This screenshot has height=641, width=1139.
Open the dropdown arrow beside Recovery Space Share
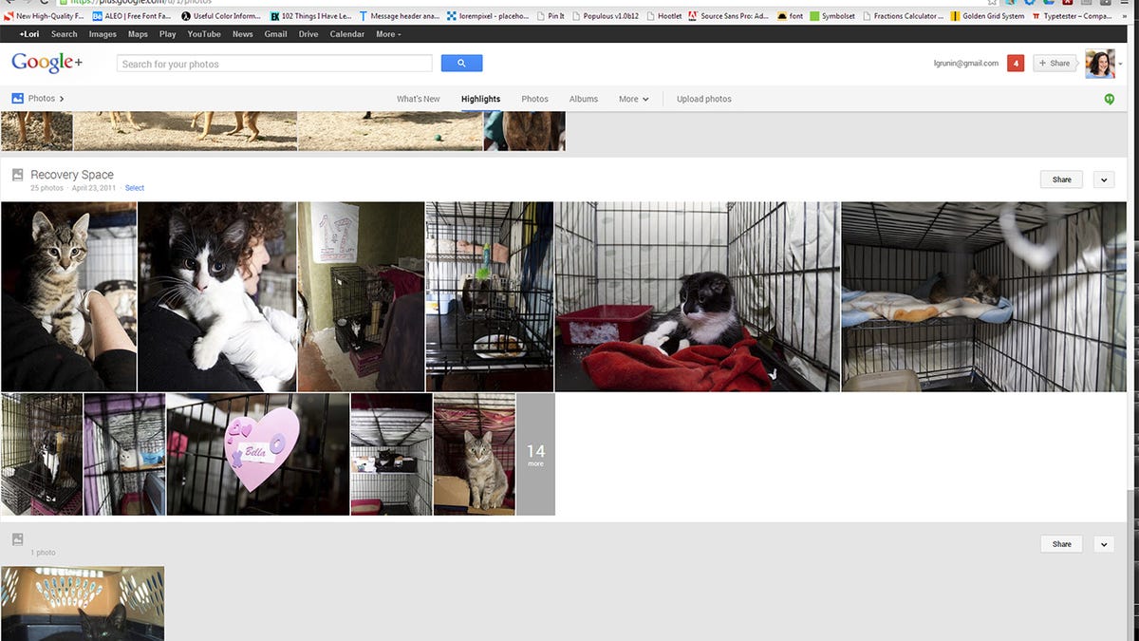point(1104,179)
